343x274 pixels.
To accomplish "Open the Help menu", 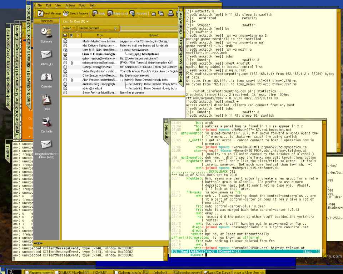I will [x=93, y=5].
